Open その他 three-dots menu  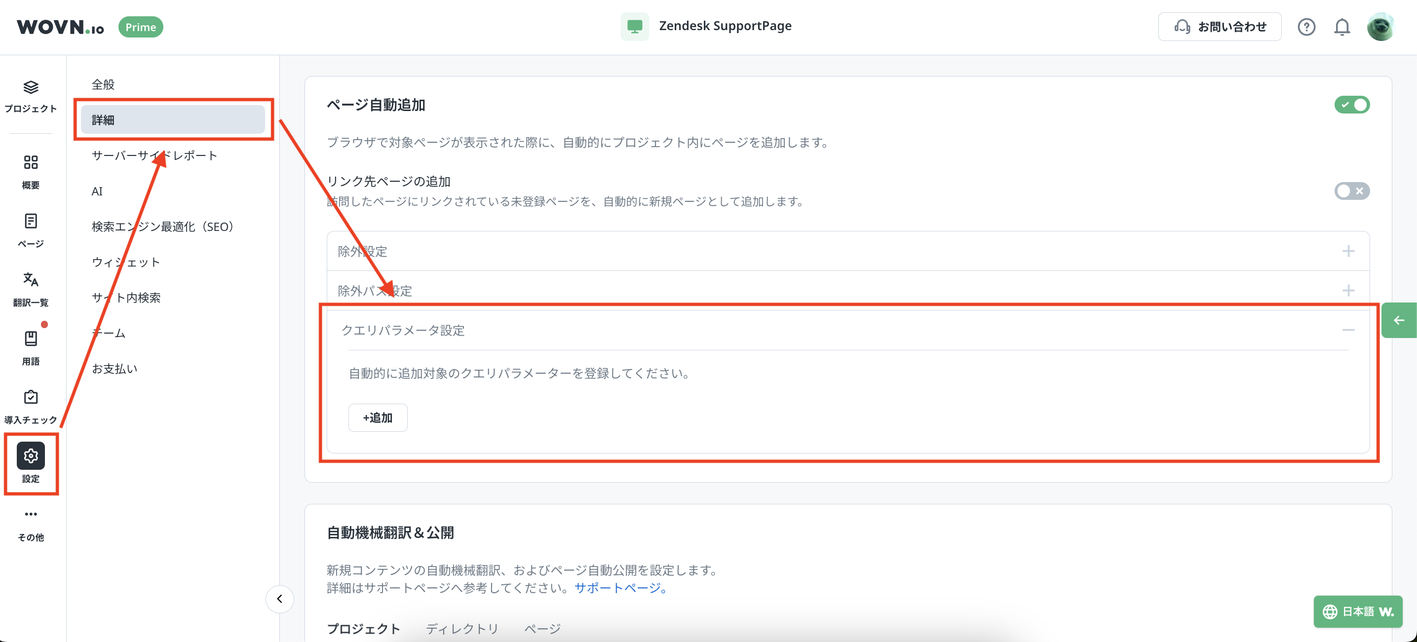coord(31,514)
